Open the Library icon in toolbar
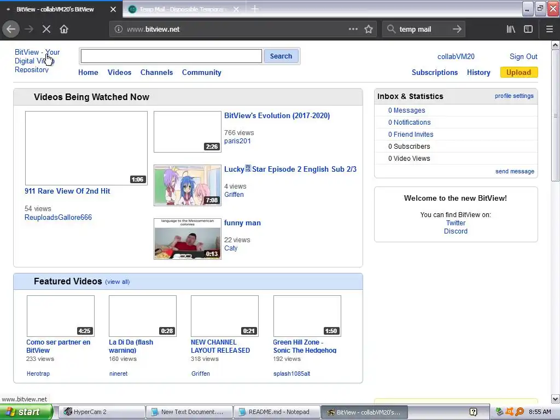Screen dimensions: 560x420 pos(511,30)
